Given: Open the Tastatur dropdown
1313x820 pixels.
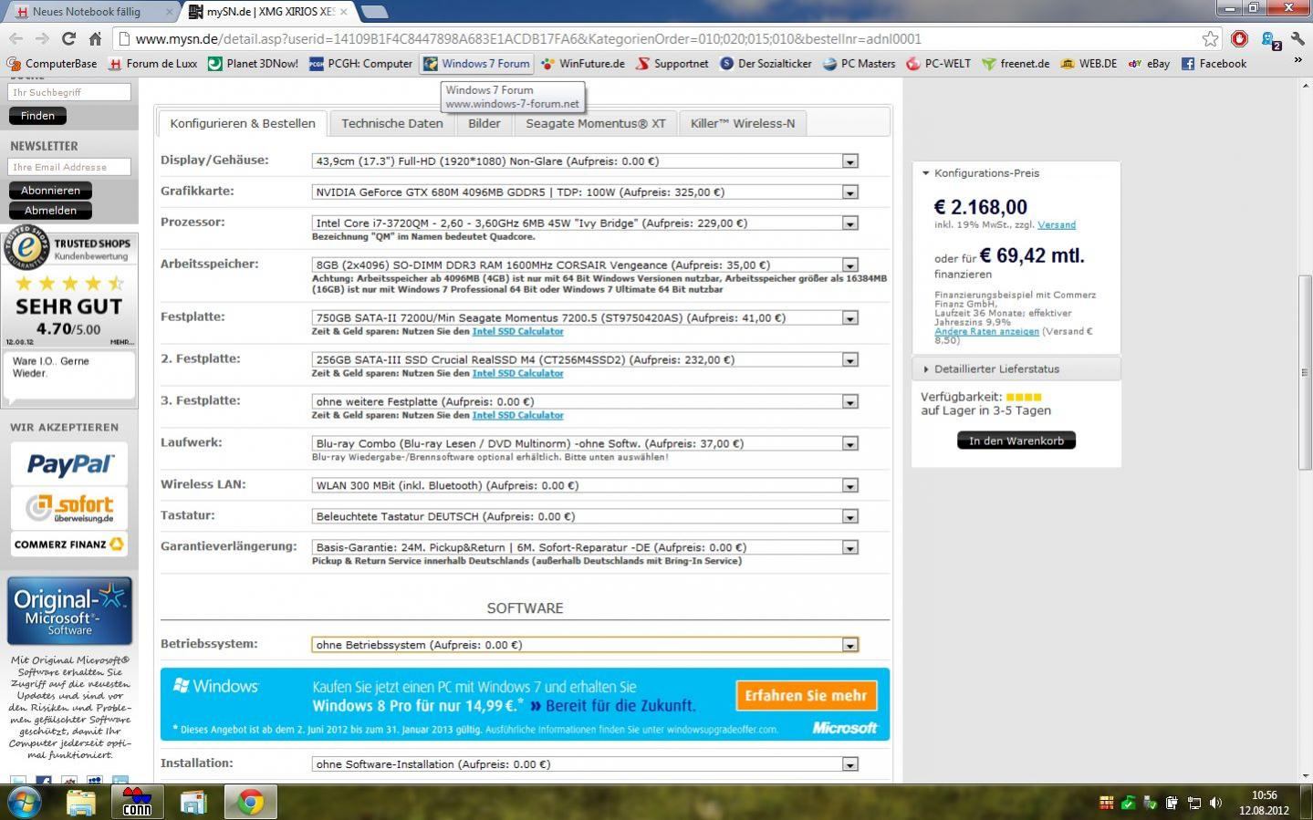Looking at the screenshot, I should [585, 516].
